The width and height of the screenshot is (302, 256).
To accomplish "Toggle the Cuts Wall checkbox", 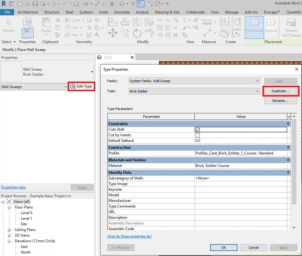I will (198, 130).
